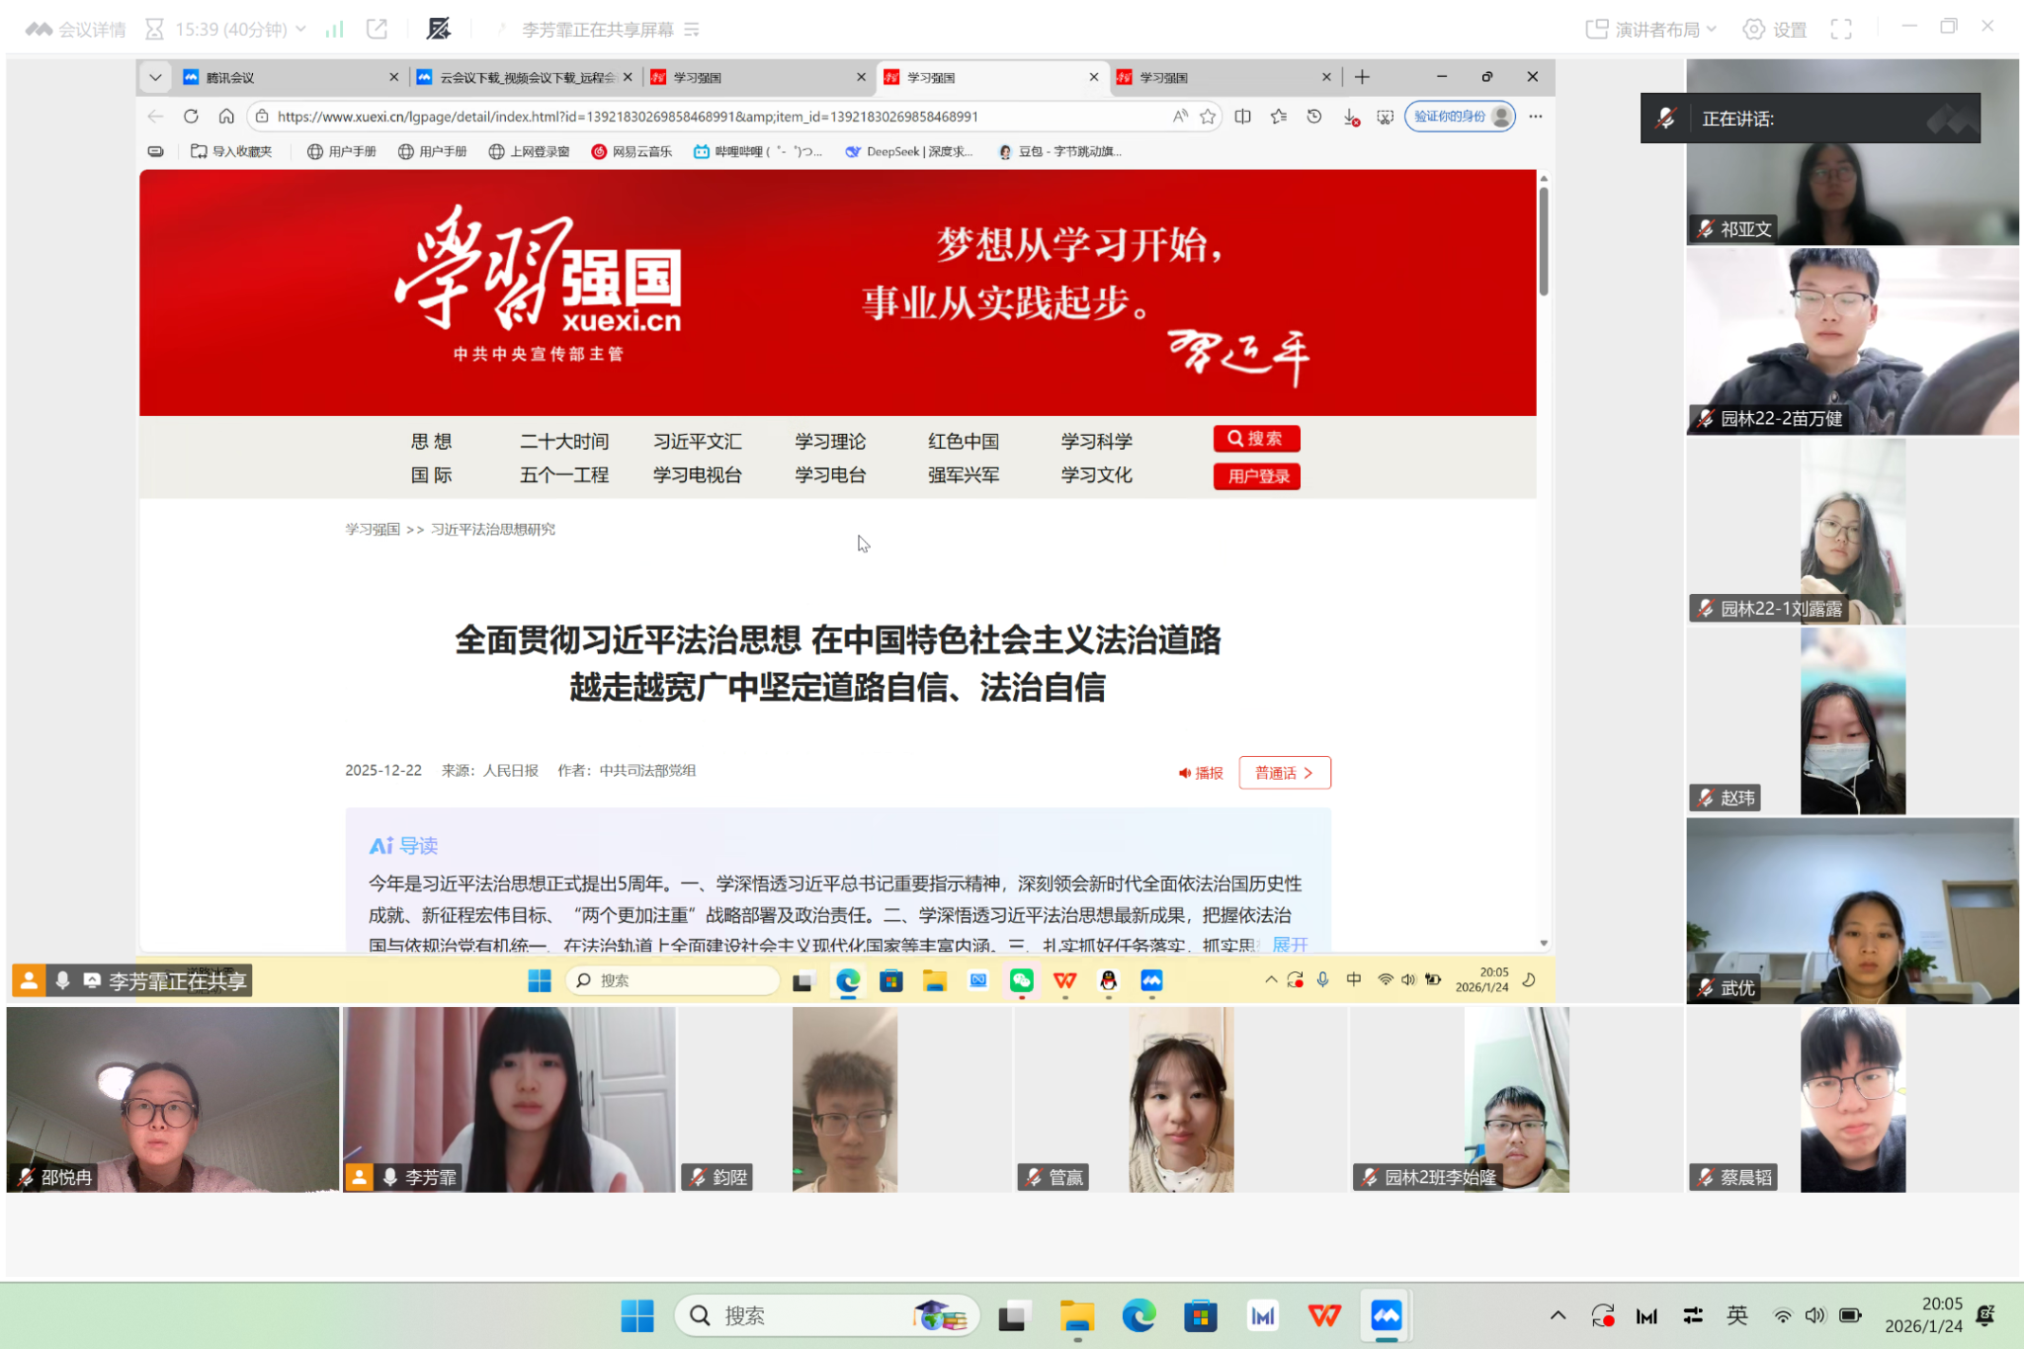Open the sharing options menu next to 李芳霏正在共享屏幕

(x=692, y=30)
